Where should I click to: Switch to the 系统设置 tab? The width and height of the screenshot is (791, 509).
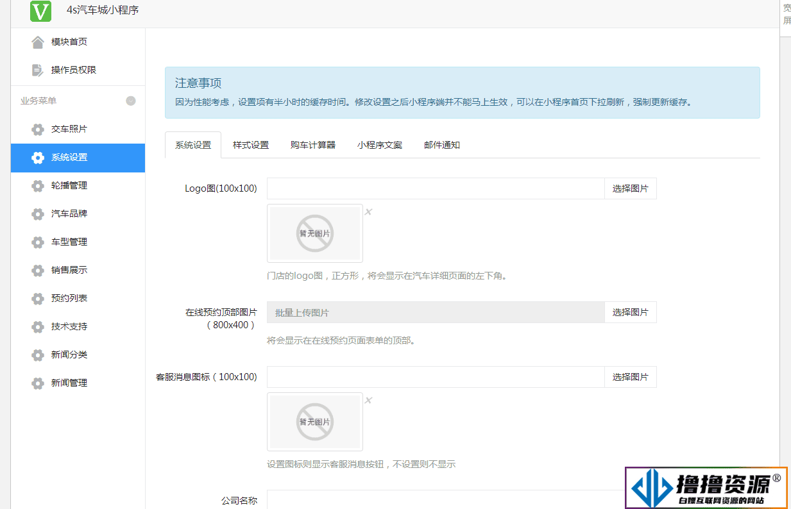click(x=193, y=145)
